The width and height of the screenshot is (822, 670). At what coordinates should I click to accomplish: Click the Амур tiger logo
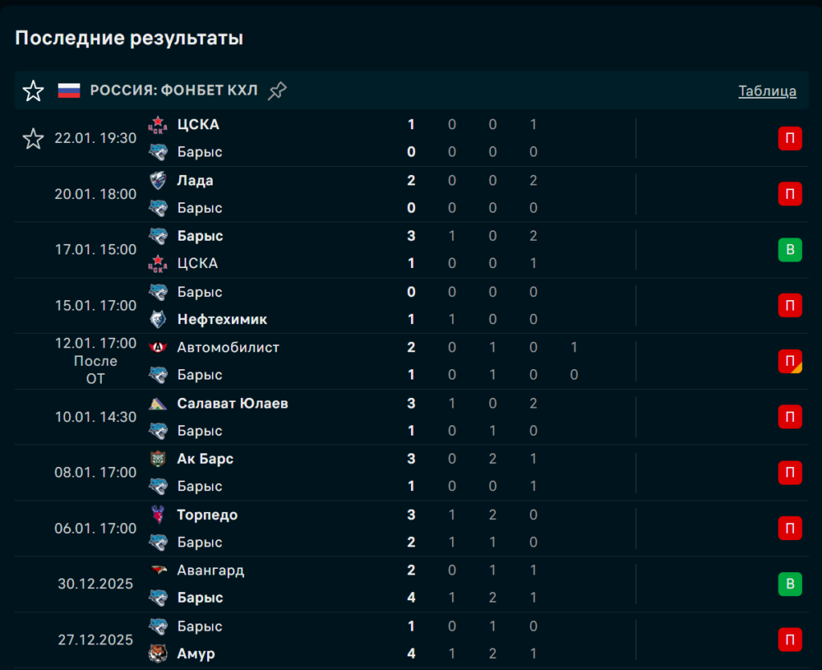[158, 653]
